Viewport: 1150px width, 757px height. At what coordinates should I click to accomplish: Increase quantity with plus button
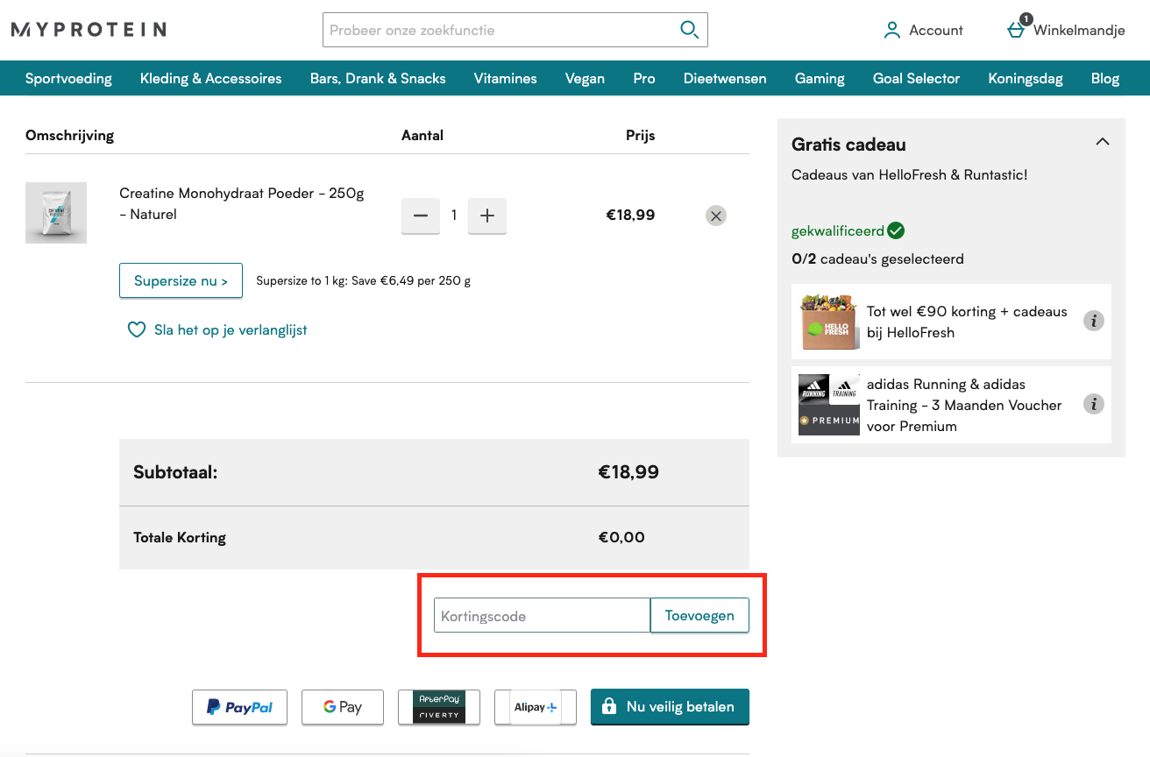point(487,216)
